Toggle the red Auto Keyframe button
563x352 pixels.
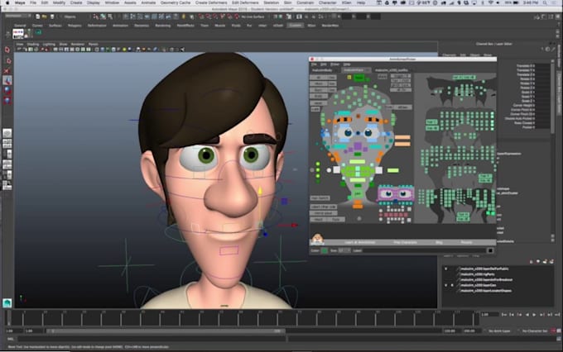553,331
